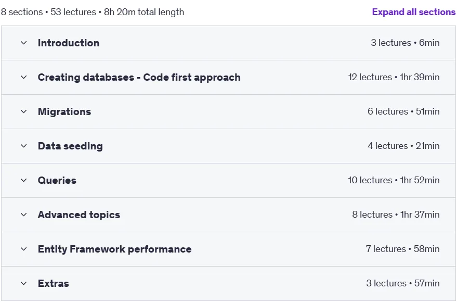Open Advanced topics section title
This screenshot has width=457, height=302.
click(x=79, y=215)
